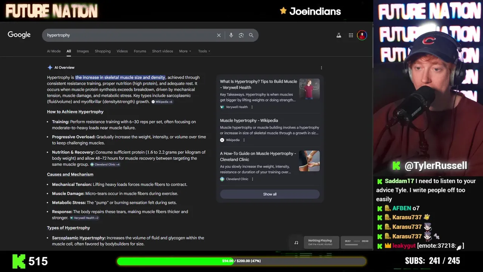Click the Cleveland Clinic +4 citation chip
The width and height of the screenshot is (483, 272).
coord(105,165)
